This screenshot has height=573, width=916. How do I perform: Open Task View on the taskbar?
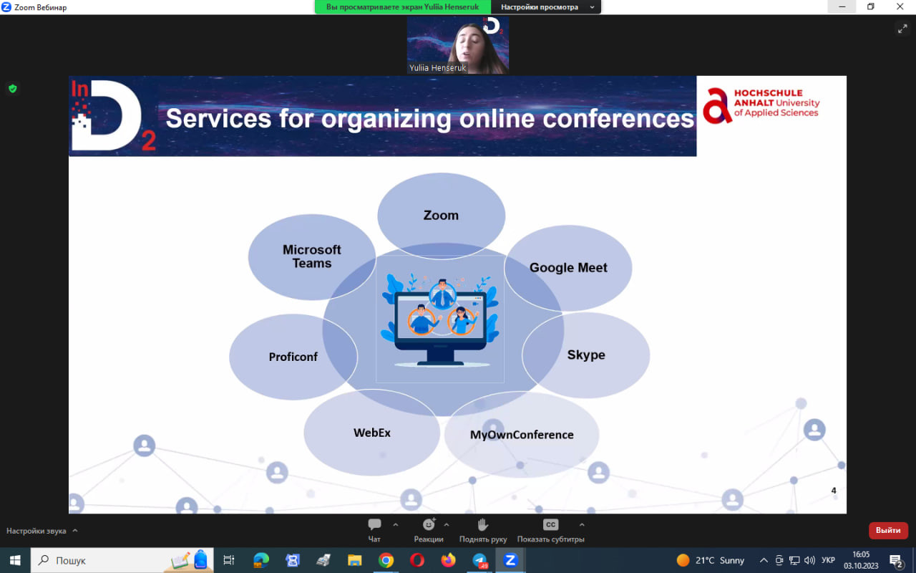tap(229, 560)
